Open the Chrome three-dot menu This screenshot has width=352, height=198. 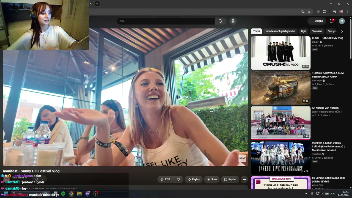tap(347, 12)
